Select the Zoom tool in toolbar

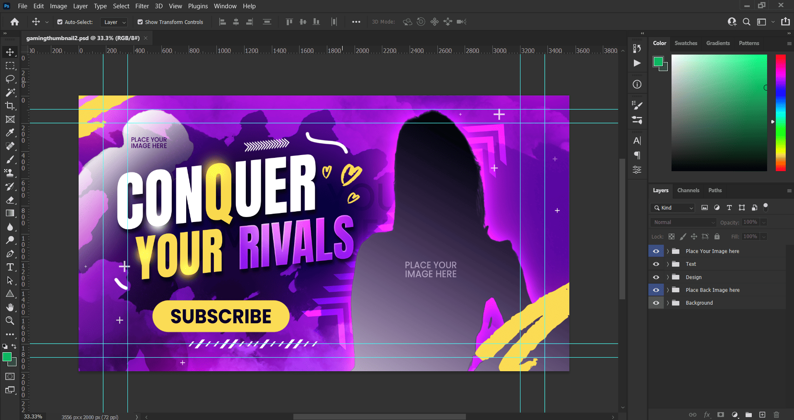coord(10,320)
